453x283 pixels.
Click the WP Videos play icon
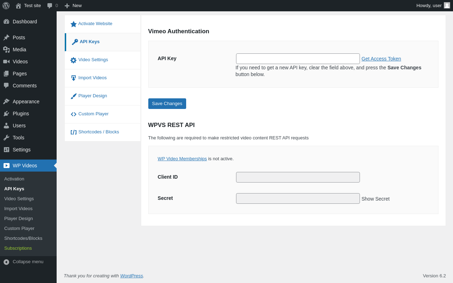6,166
